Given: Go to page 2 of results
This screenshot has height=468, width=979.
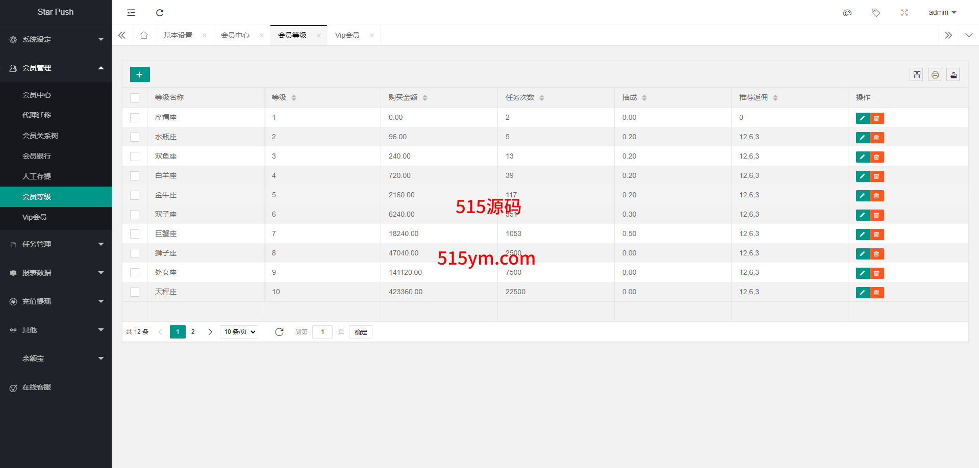Looking at the screenshot, I should [193, 332].
